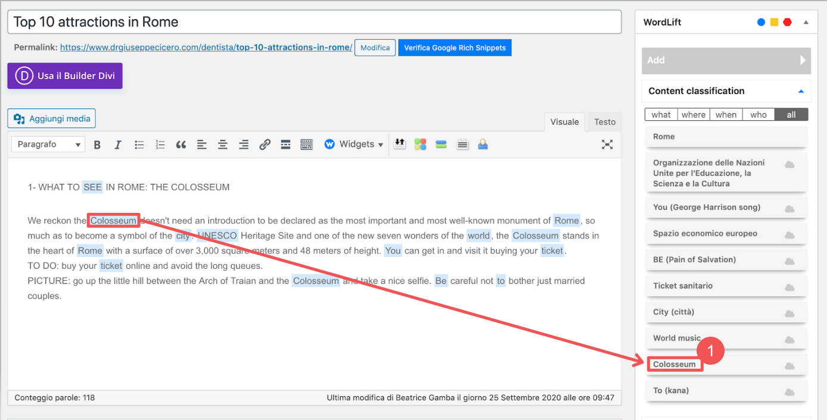Click the blue Verifica Google Rich Snippets button
This screenshot has width=827, height=420.
point(454,48)
